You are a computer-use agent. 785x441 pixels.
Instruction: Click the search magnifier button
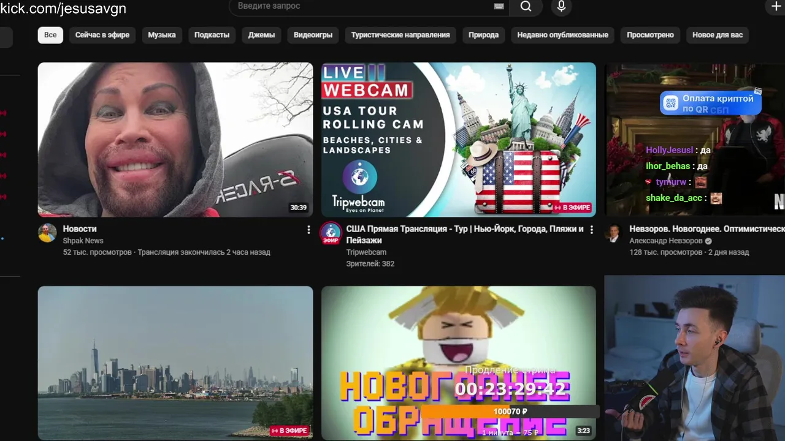[x=526, y=6]
